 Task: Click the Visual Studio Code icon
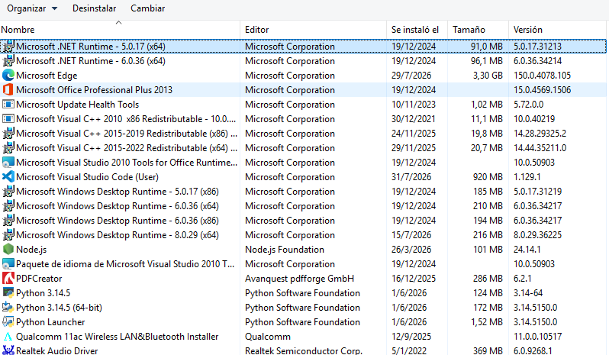click(8, 176)
